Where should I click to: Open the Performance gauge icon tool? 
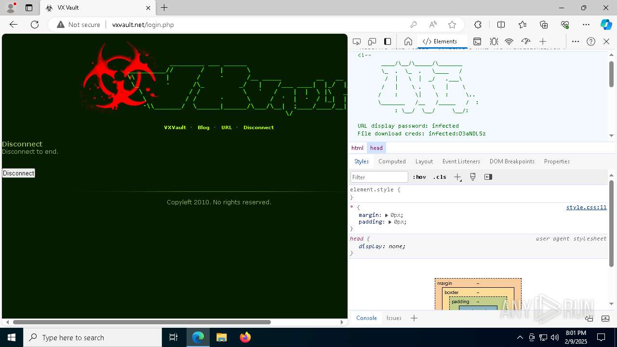[x=526, y=41]
